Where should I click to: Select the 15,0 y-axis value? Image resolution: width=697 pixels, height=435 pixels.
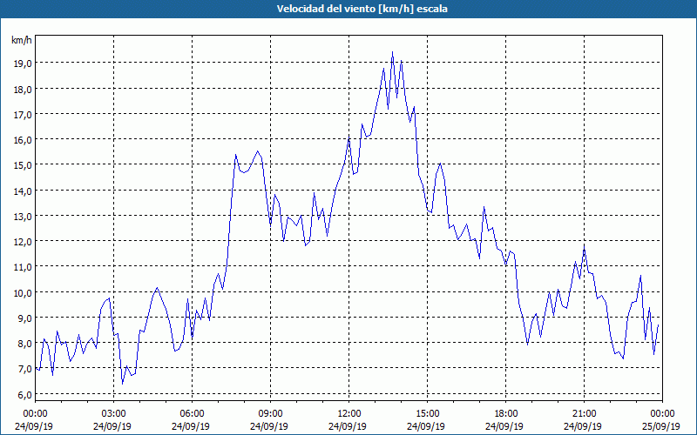[x=23, y=165]
